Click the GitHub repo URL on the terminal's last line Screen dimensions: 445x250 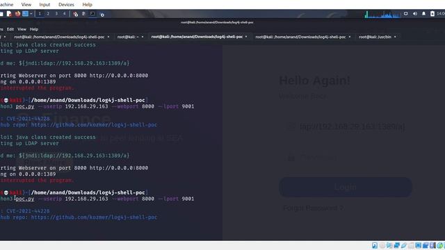click(x=94, y=217)
